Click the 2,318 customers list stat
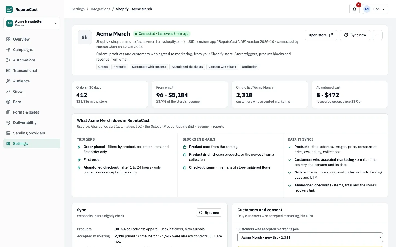Viewport: 396px width, 247px height. pyautogui.click(x=270, y=94)
